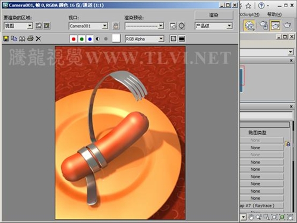Screen dimensions: 297x223
Task: Toggle UI overlays button in render window
Action: [x=173, y=39]
